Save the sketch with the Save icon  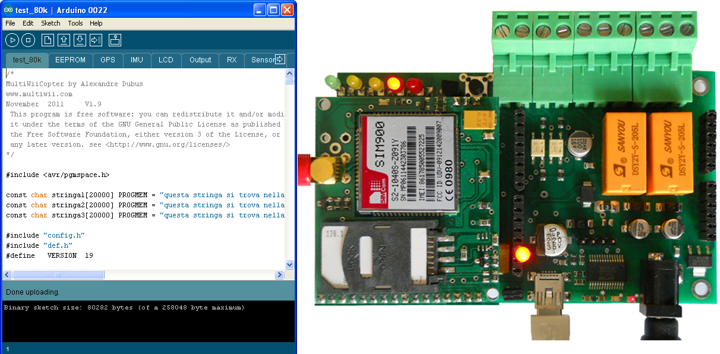(x=80, y=40)
